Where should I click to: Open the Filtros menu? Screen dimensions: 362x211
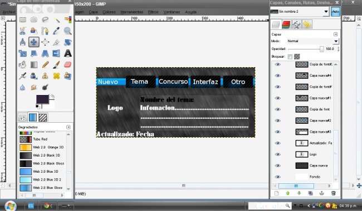tap(153, 12)
